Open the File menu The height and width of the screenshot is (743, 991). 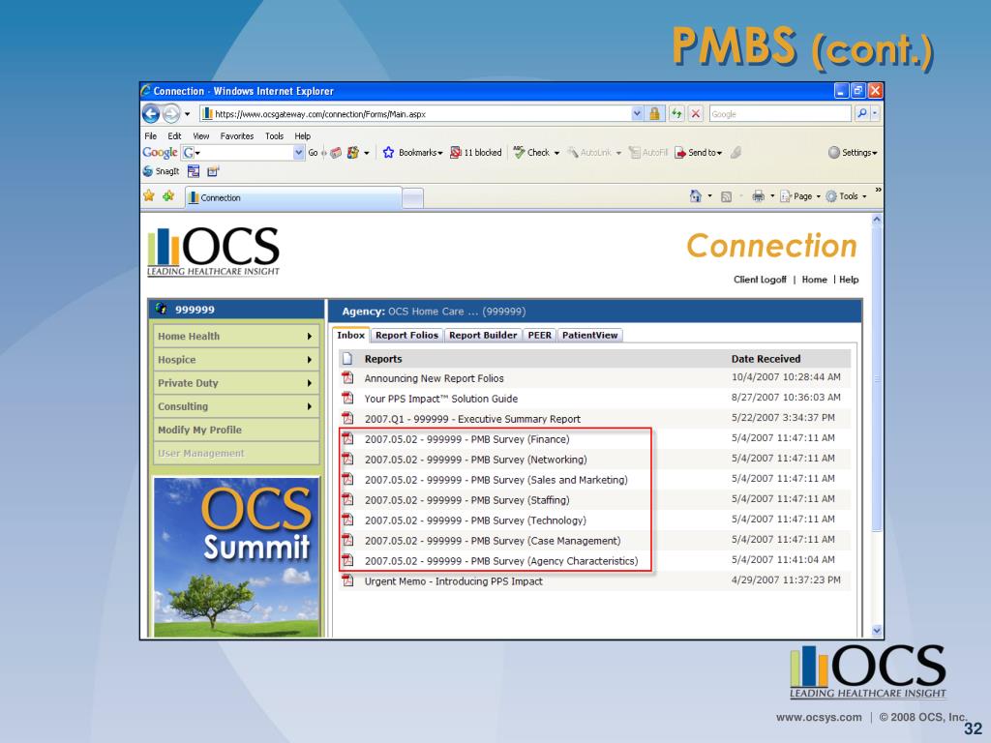pos(150,135)
